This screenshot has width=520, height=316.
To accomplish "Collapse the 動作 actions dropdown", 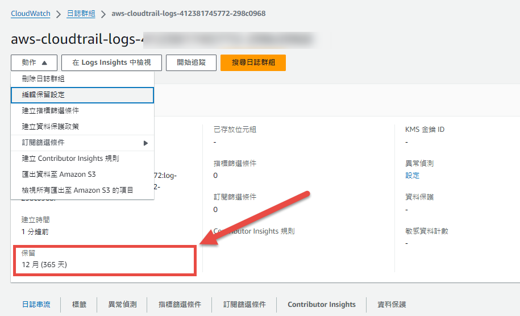I will [34, 63].
